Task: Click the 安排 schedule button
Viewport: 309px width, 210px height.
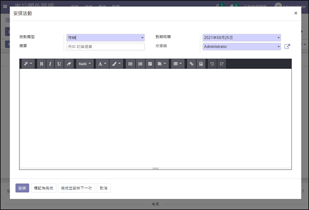Action: [x=22, y=188]
